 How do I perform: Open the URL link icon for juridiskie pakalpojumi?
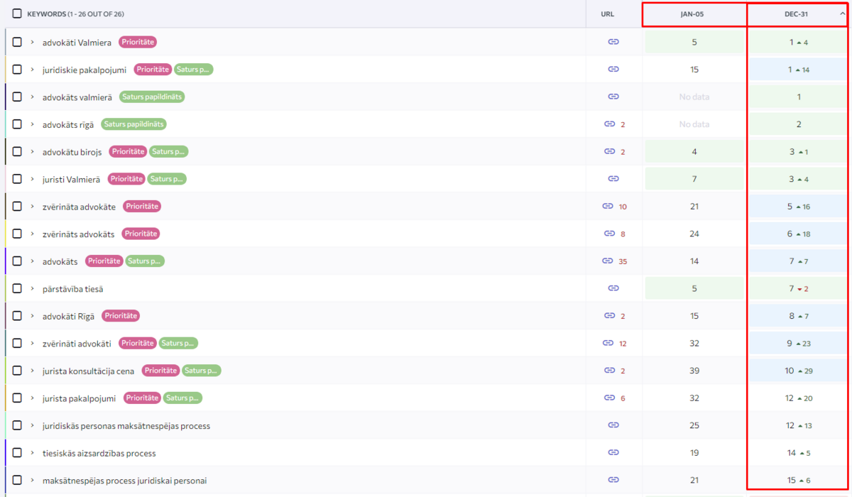[x=613, y=70]
